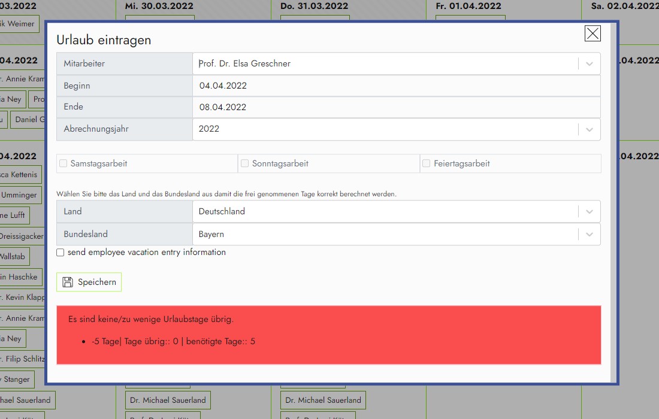Image resolution: width=659 pixels, height=419 pixels.
Task: Enable send employee vacation entry information
Action: pos(61,253)
